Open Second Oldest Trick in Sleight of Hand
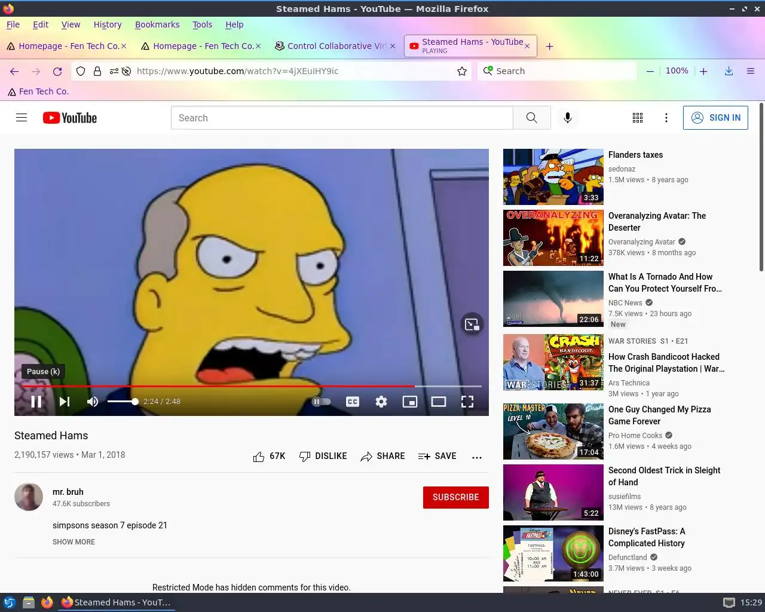 click(664, 476)
